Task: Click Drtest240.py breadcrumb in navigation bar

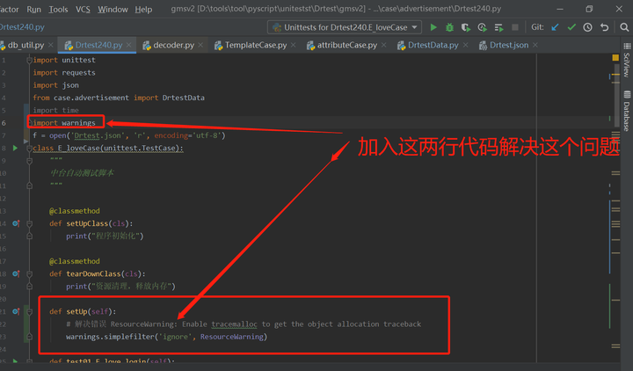Action: pos(22,27)
